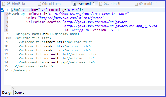The width and height of the screenshot is (166, 97).
Task: Click default.html on line 12
Action: click(57, 54)
